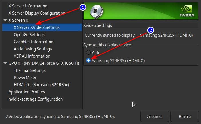Open X Server Display Configuration
The image size is (201, 124).
(37, 13)
